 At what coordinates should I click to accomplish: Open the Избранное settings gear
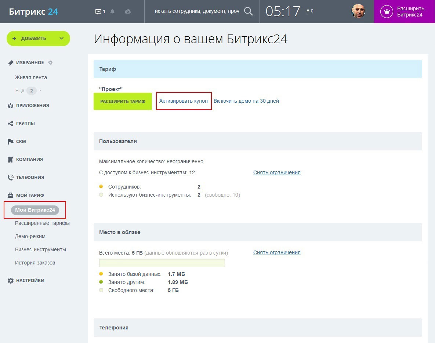pos(50,63)
